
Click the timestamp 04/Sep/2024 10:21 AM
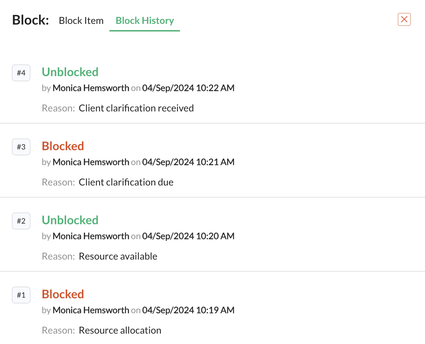click(x=188, y=162)
